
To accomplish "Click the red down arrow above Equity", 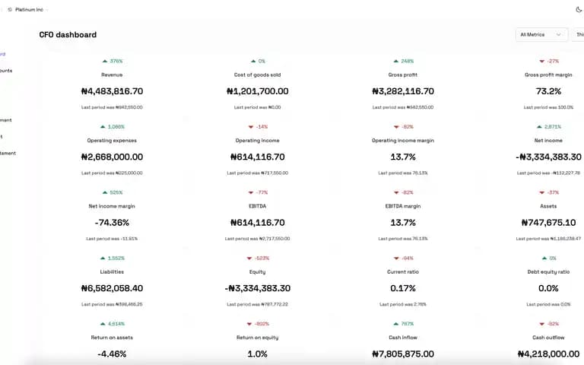I will (x=249, y=258).
